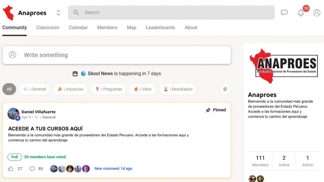Click the search magnifier icon
The width and height of the screenshot is (324, 182).
pyautogui.click(x=76, y=13)
